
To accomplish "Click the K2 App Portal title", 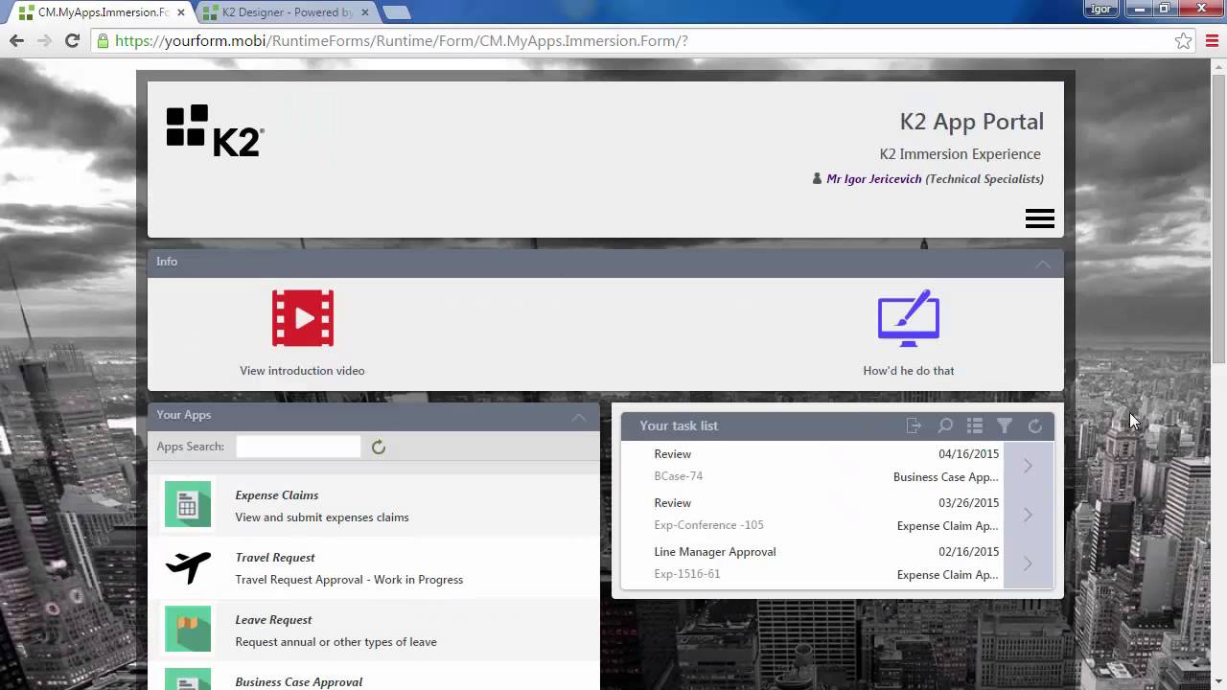I will coord(972,122).
